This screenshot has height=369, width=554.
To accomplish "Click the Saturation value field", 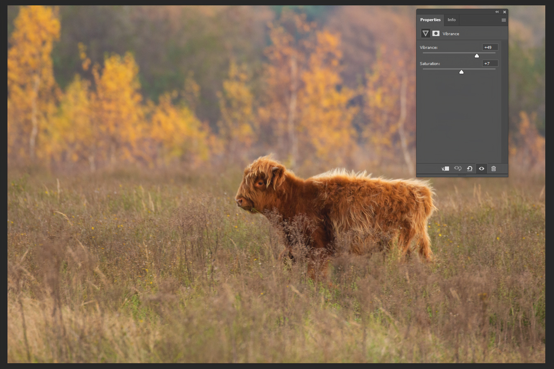I will pos(490,63).
